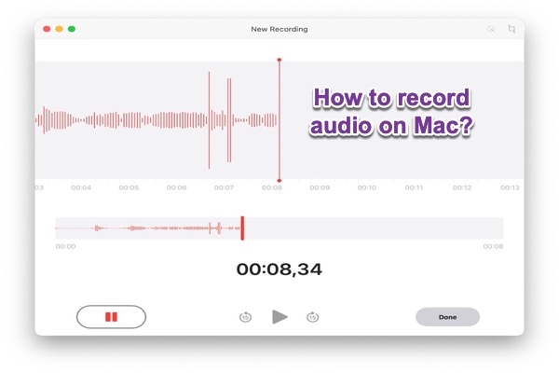Click the New Recording title
The image size is (559, 373).
279,29
